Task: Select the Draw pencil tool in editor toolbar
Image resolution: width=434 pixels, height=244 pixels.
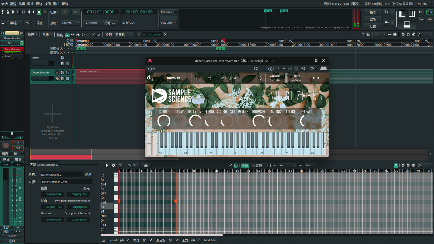Action: click(x=94, y=35)
